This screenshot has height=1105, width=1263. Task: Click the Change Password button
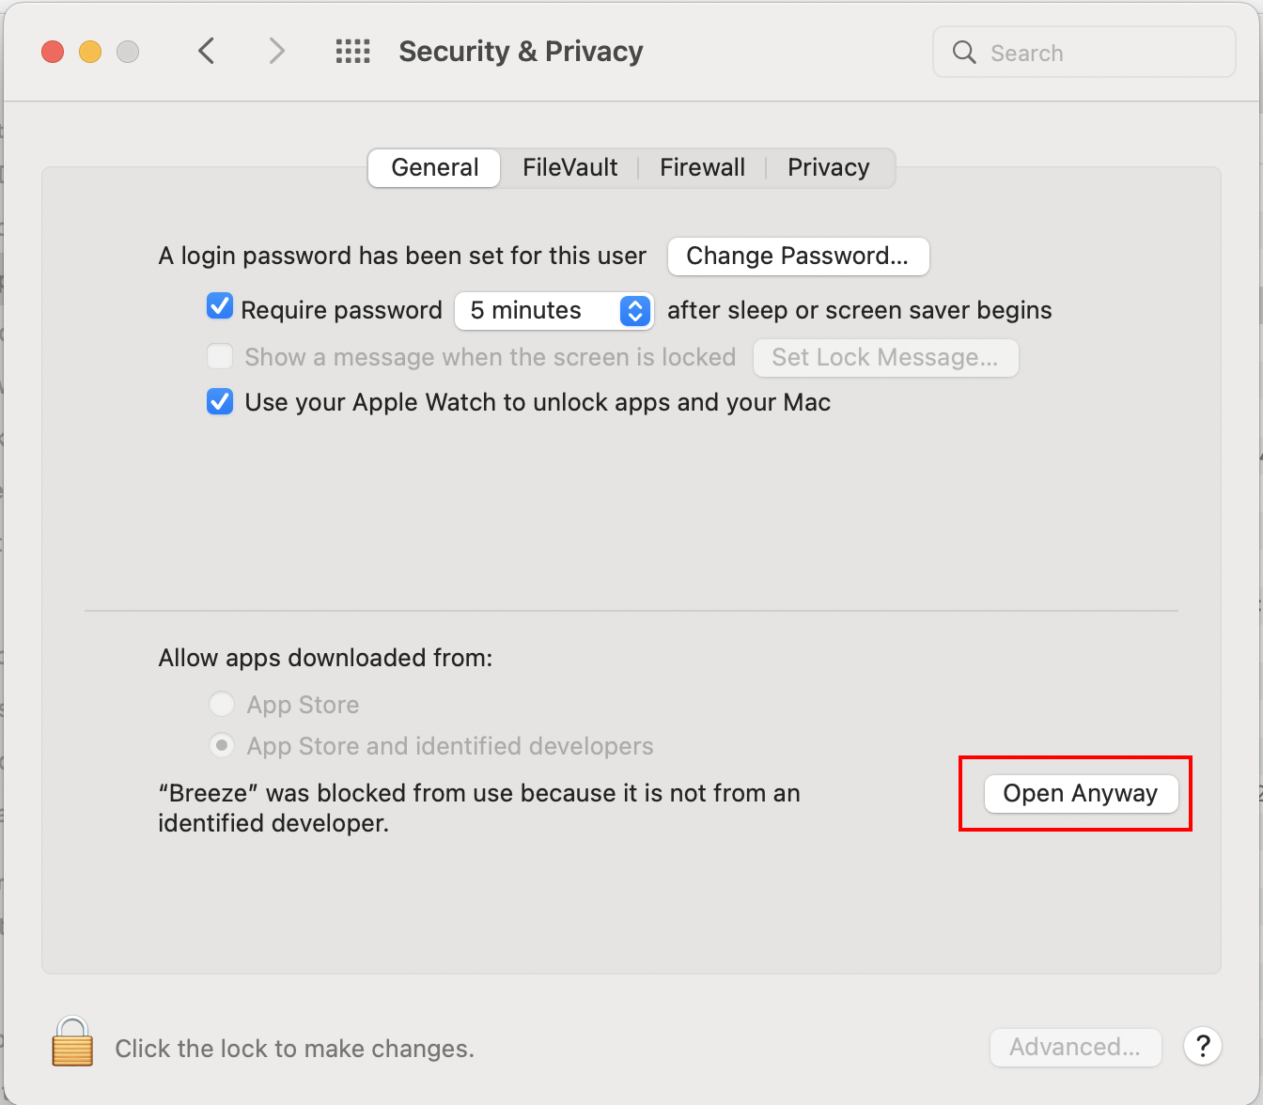coord(798,257)
